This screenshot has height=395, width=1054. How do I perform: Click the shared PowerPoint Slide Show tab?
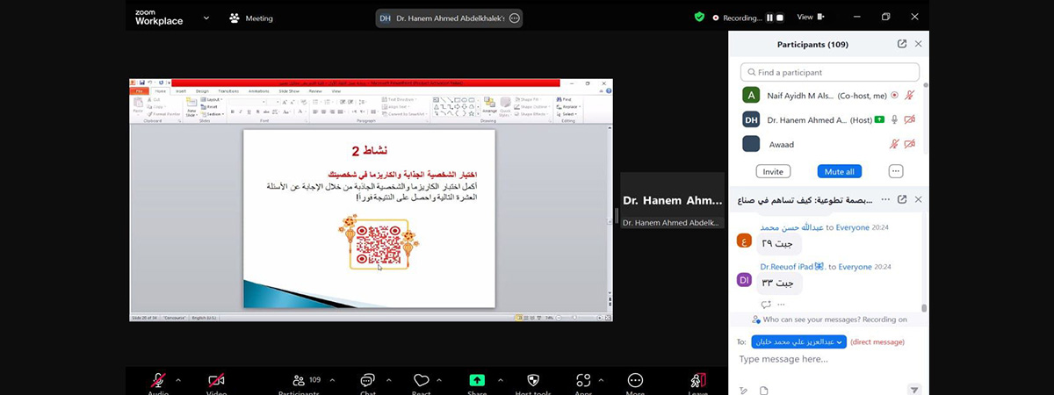tap(289, 90)
